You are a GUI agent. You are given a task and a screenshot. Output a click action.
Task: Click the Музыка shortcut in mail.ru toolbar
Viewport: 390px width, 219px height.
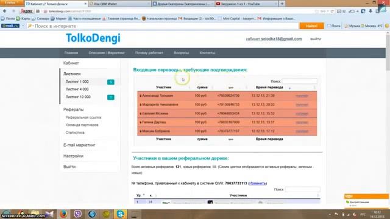pyautogui.click(x=352, y=26)
